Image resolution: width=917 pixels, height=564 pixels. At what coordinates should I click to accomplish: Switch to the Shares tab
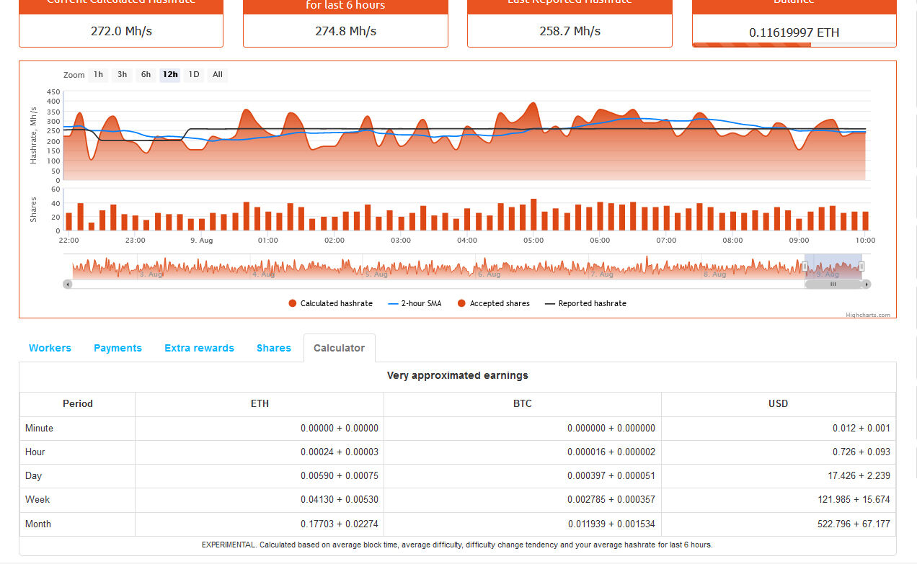coord(274,348)
